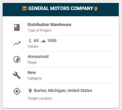This screenshot has width=122, height=110.
Task: Click the New category value
Action: [32, 72]
